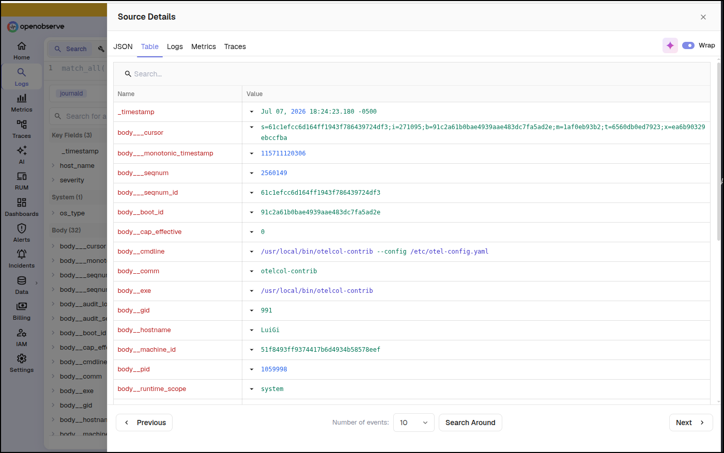Click the search magnifier in field table
724x453 pixels.
point(128,74)
